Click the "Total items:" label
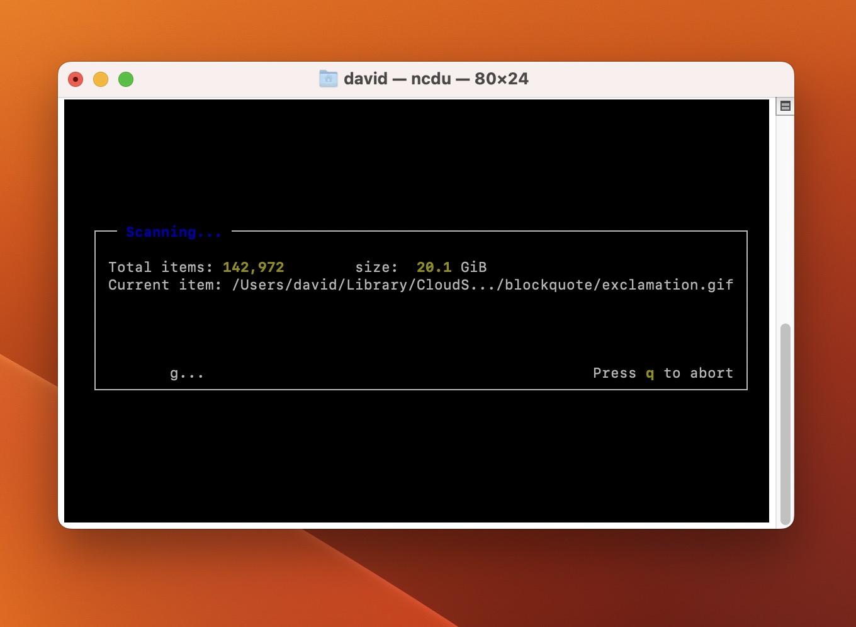856x627 pixels. coord(160,267)
